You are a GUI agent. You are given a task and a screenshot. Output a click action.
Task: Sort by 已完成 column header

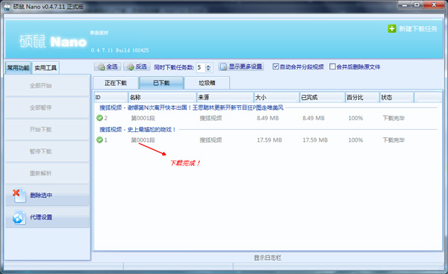point(323,97)
